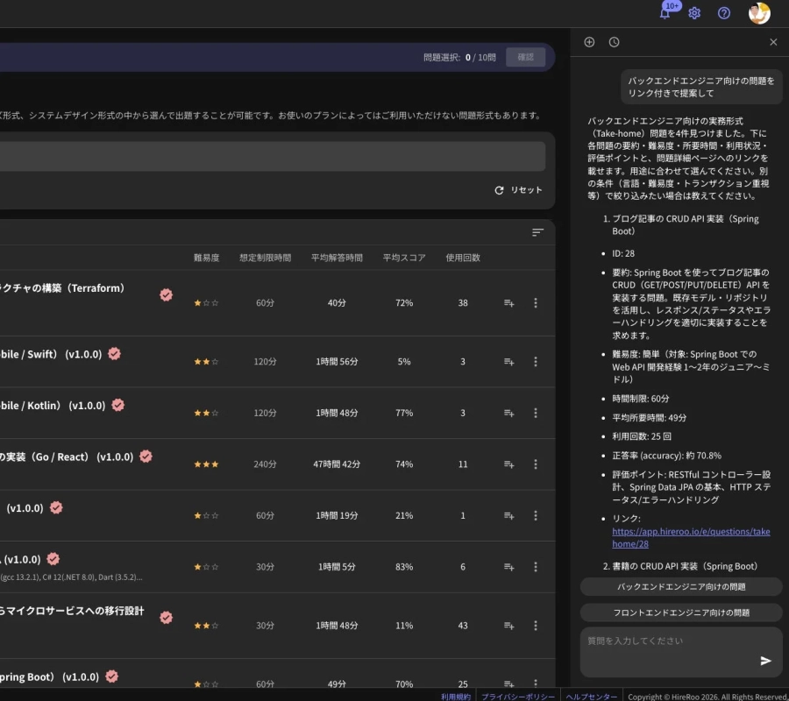Click the リセット refresh icon above the table

pos(499,189)
